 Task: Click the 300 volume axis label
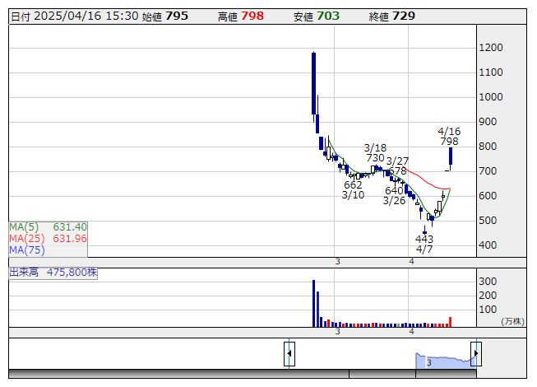[488, 282]
